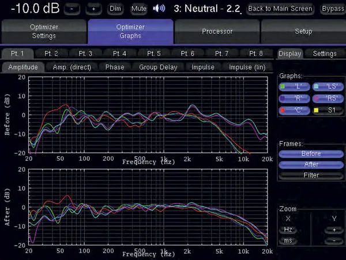Click the speaker volume icon

pos(159,9)
